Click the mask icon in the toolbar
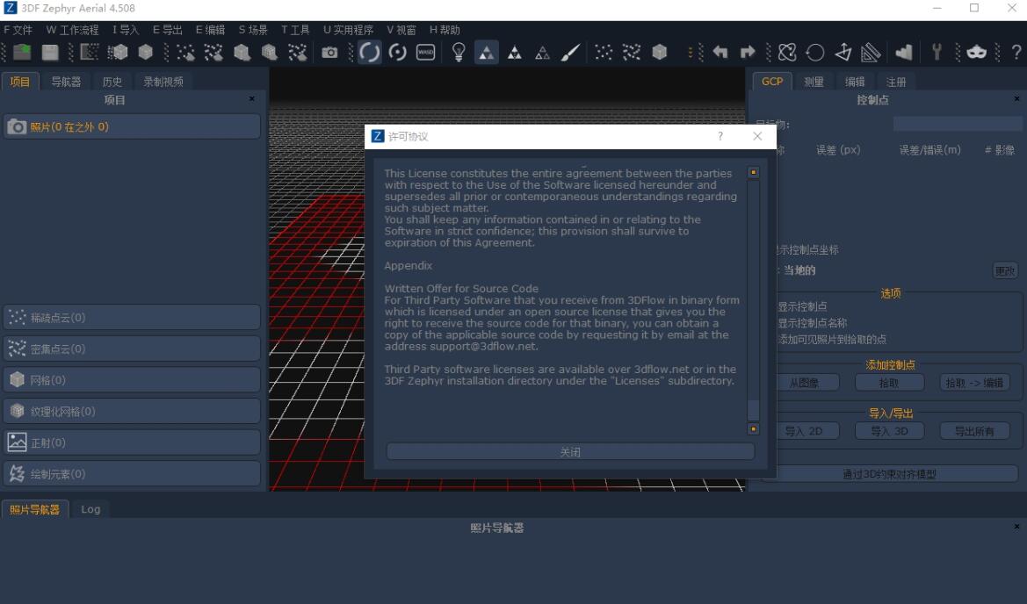The image size is (1027, 604). (x=976, y=53)
